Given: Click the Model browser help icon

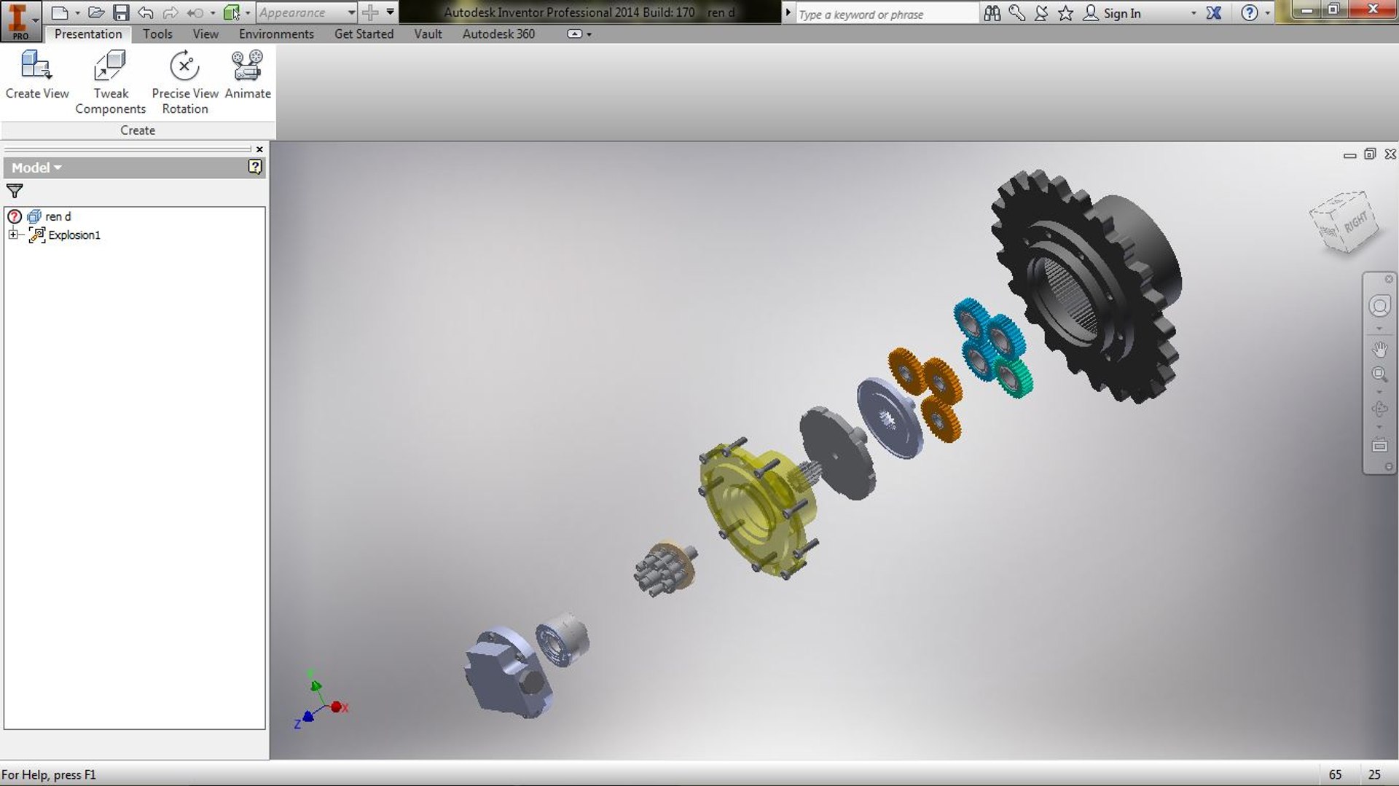Looking at the screenshot, I should click(x=255, y=167).
